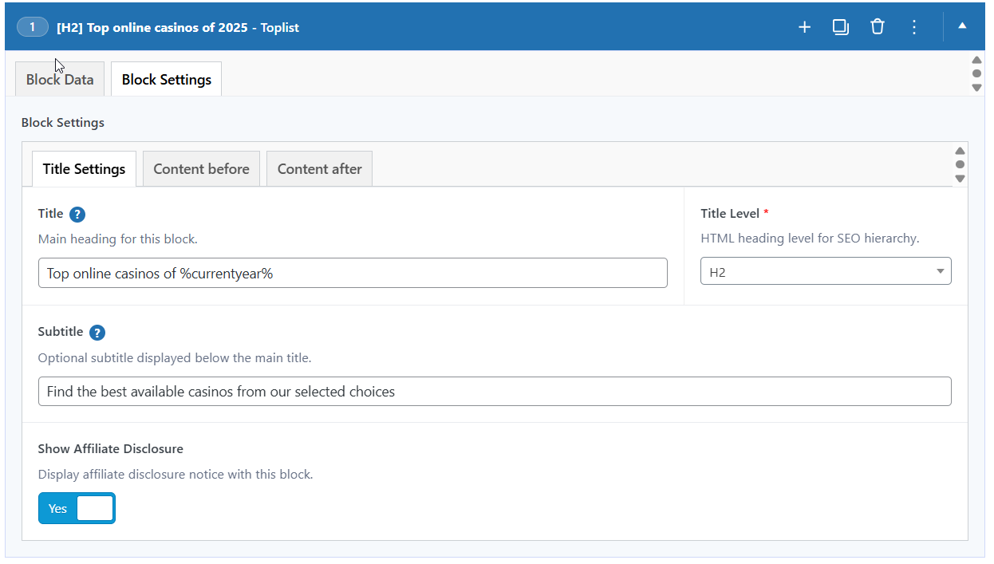The image size is (994, 564).
Task: Click the up triangle beside the Block Settings tab row
Action: (976, 60)
